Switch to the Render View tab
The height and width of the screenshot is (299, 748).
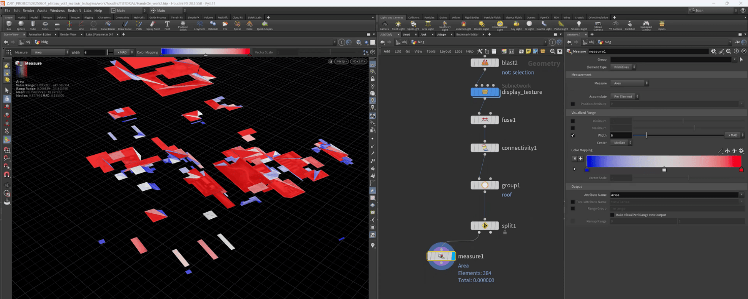(68, 35)
